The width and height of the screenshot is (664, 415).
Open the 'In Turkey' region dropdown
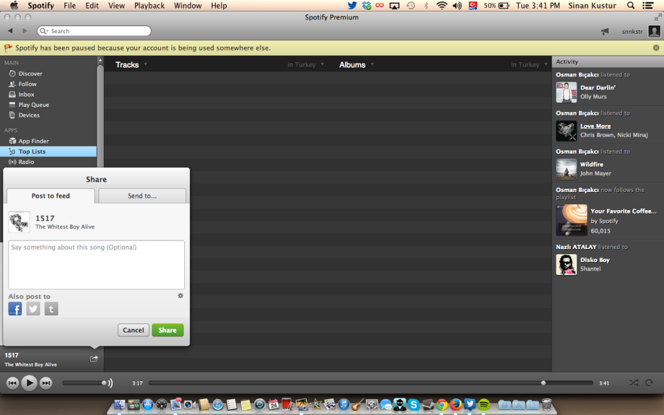coord(305,64)
